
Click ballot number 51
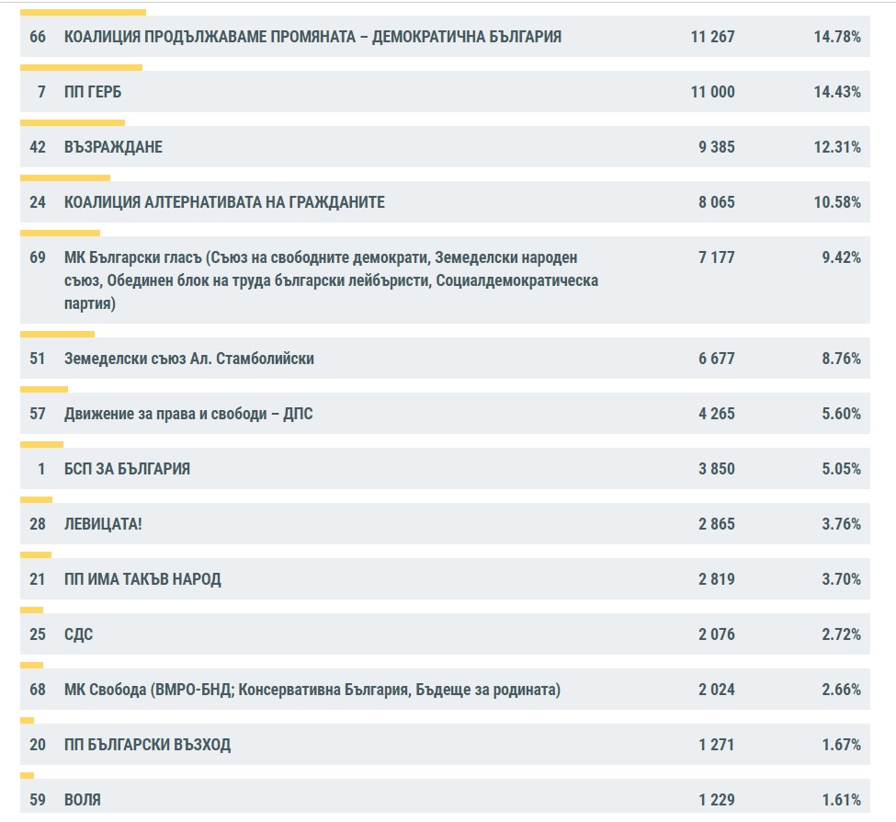[38, 359]
